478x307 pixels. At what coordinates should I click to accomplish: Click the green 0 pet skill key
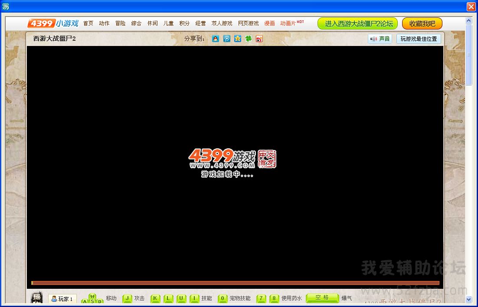pos(223,298)
